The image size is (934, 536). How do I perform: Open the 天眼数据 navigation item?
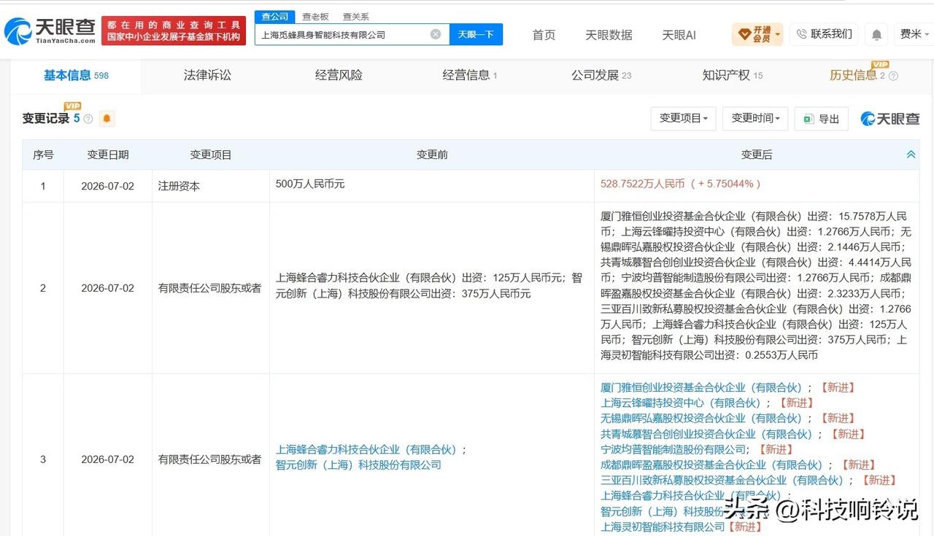point(609,35)
